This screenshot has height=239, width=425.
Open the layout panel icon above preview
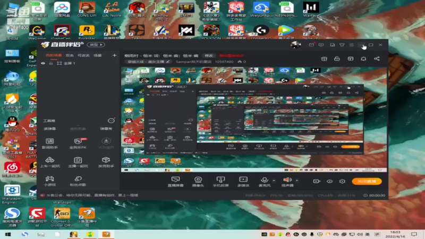coord(351,58)
